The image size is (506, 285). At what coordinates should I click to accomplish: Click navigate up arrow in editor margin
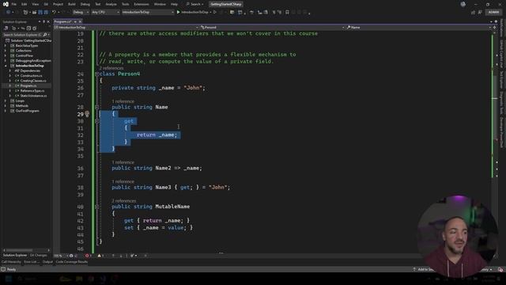113,256
